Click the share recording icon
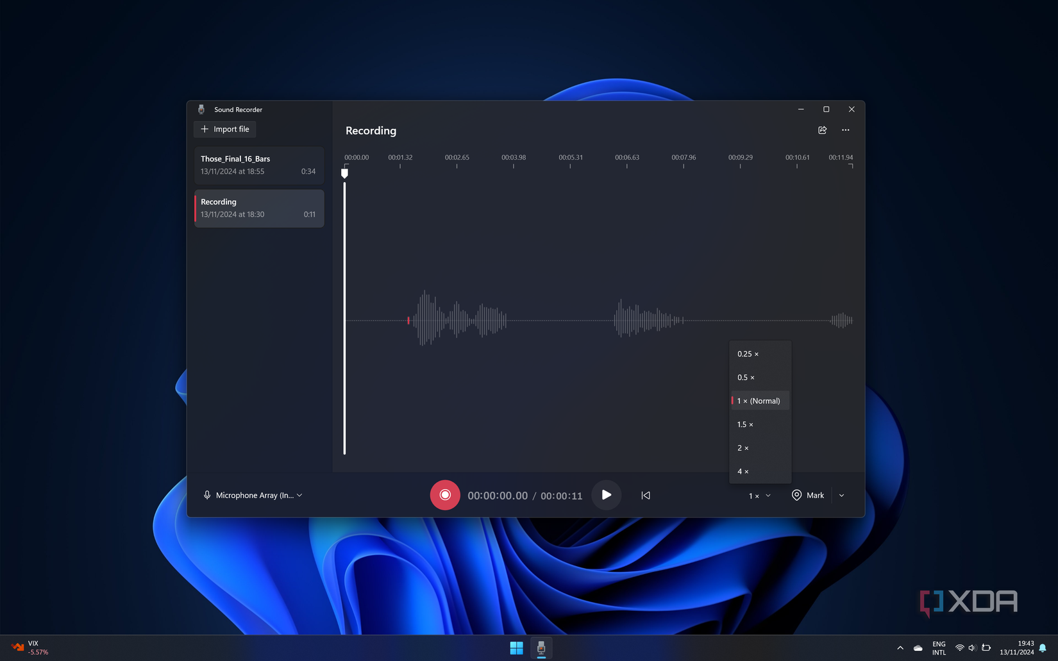Image resolution: width=1058 pixels, height=661 pixels. click(822, 130)
